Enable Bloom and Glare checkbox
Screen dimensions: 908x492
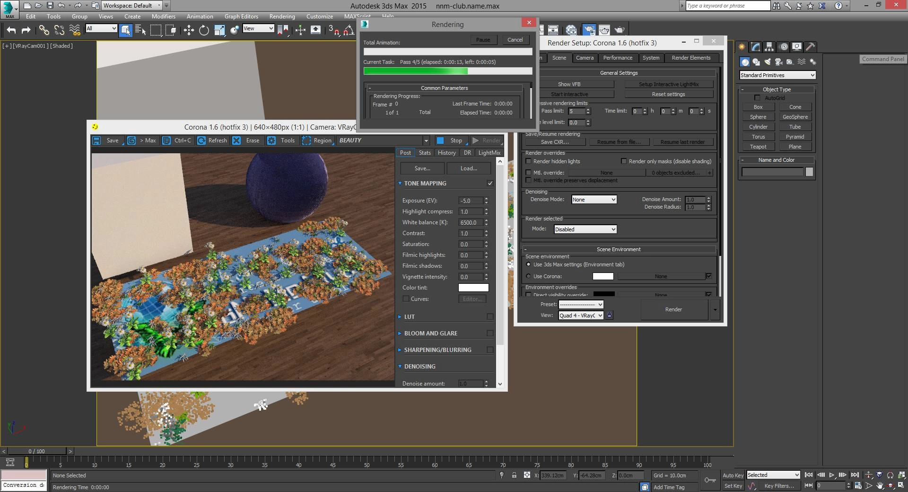(x=490, y=334)
